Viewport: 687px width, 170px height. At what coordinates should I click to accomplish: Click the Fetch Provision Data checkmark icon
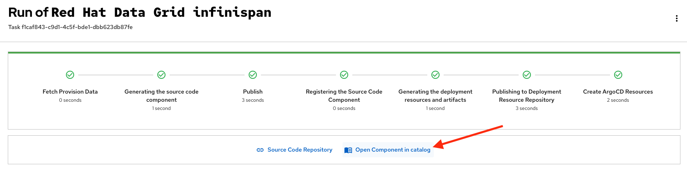tap(70, 75)
